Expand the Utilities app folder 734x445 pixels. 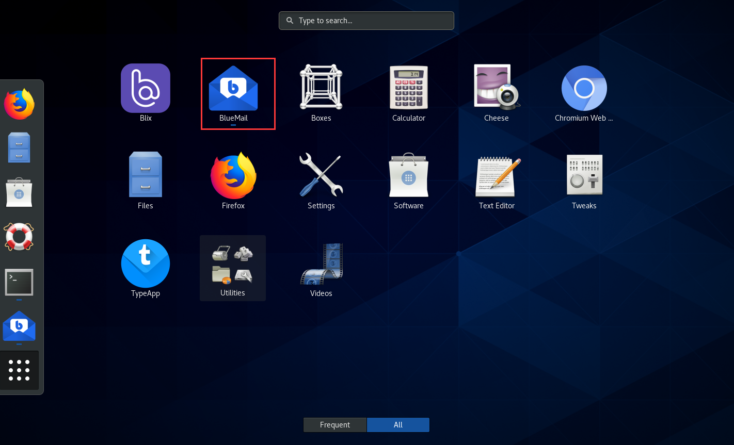click(233, 268)
